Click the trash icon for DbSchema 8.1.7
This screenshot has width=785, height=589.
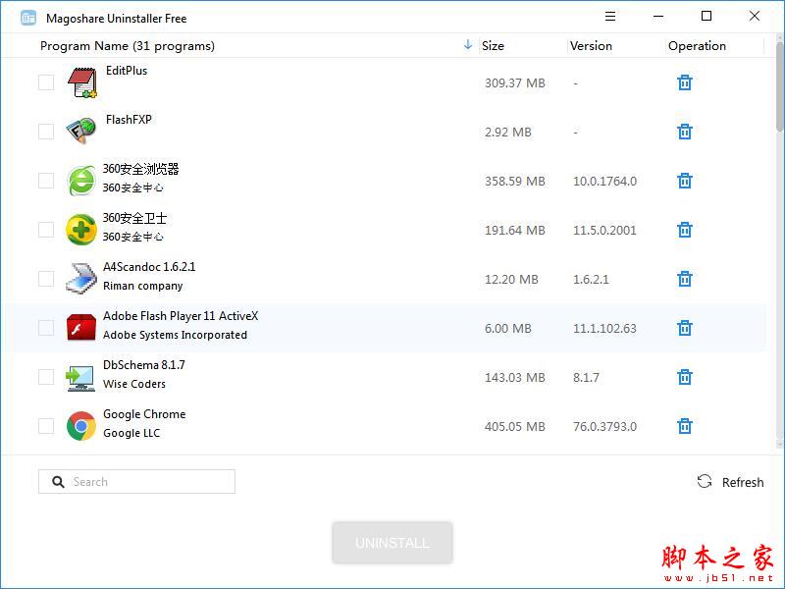click(684, 377)
